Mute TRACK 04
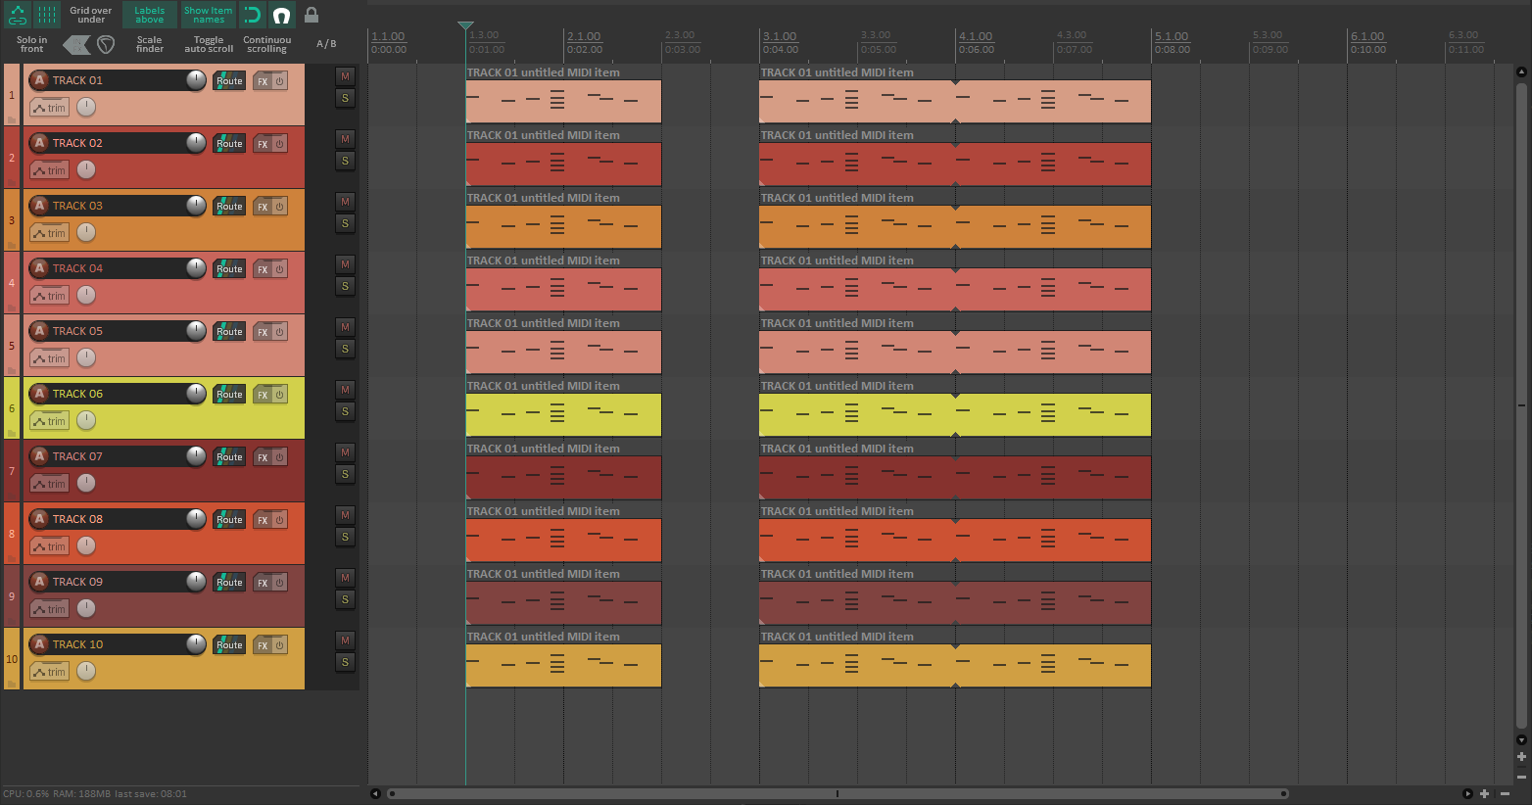Image resolution: width=1532 pixels, height=805 pixels. 345,264
